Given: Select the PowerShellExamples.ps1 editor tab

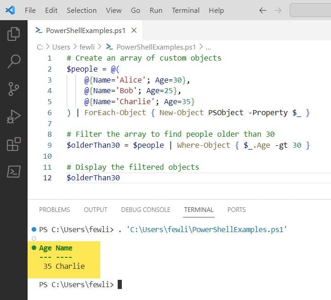Looking at the screenshot, I should coord(85,31).
